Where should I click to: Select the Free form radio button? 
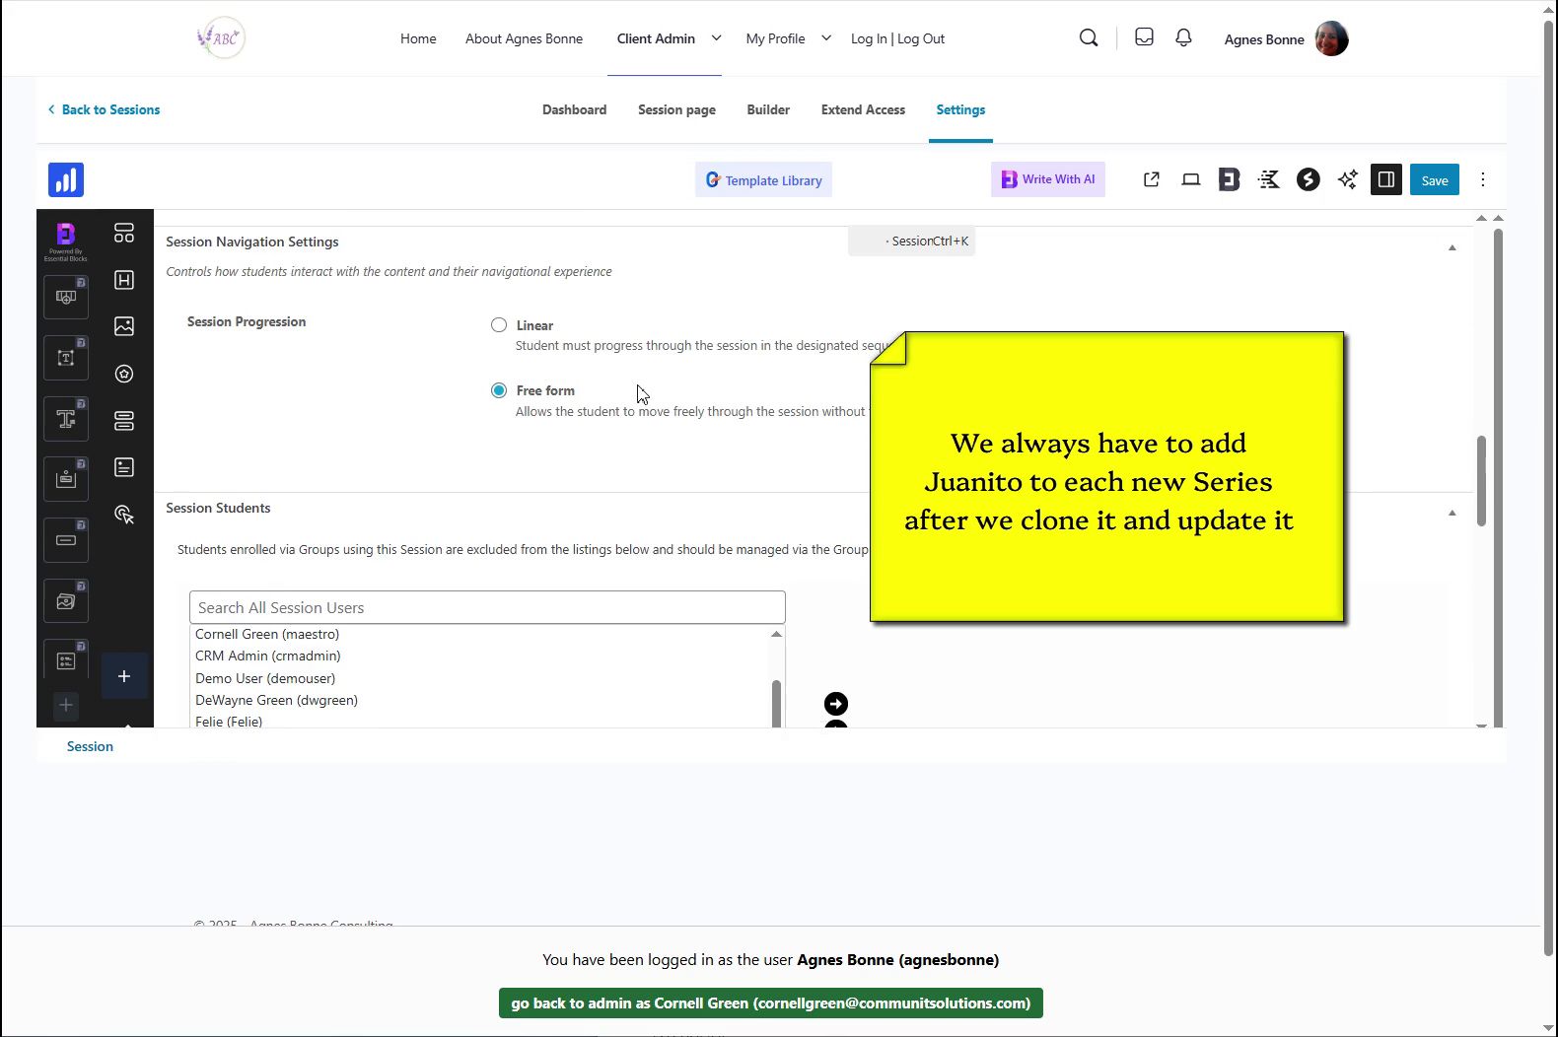499,390
